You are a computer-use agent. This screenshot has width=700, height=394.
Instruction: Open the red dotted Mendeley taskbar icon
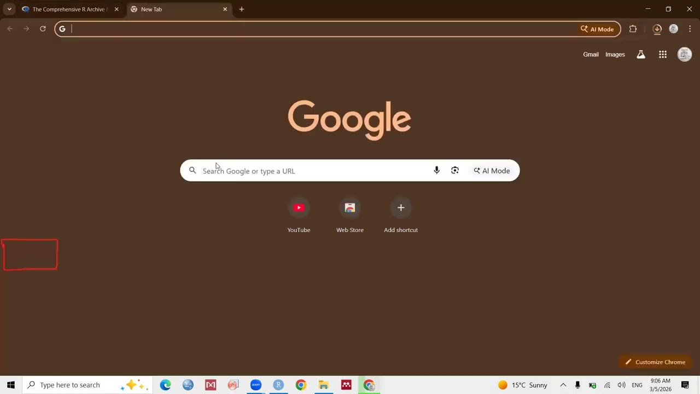point(346,385)
